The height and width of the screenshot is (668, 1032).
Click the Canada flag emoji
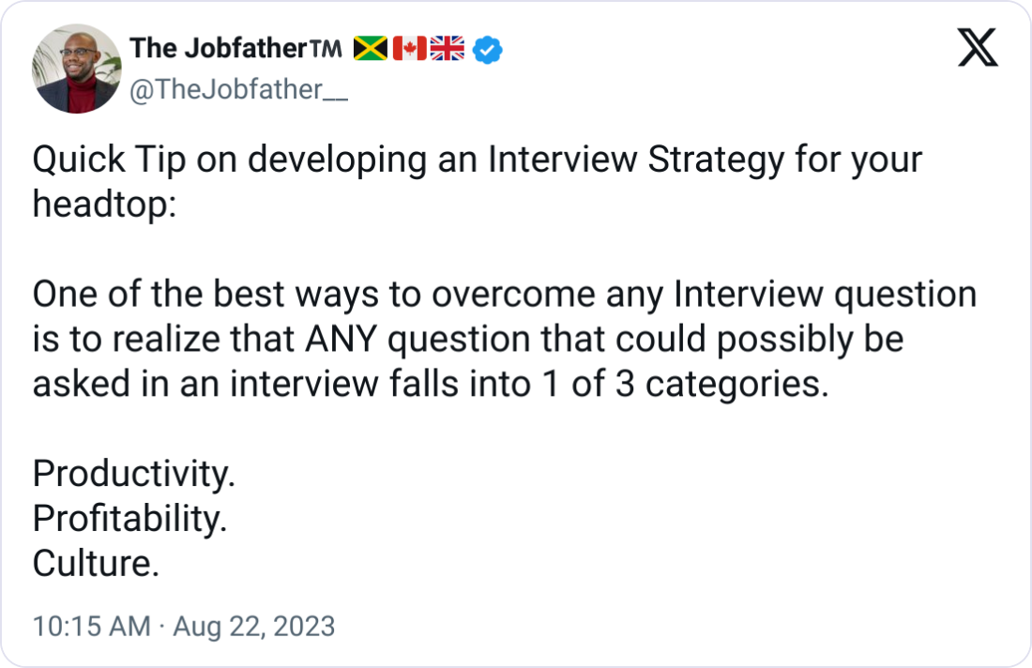coord(409,47)
